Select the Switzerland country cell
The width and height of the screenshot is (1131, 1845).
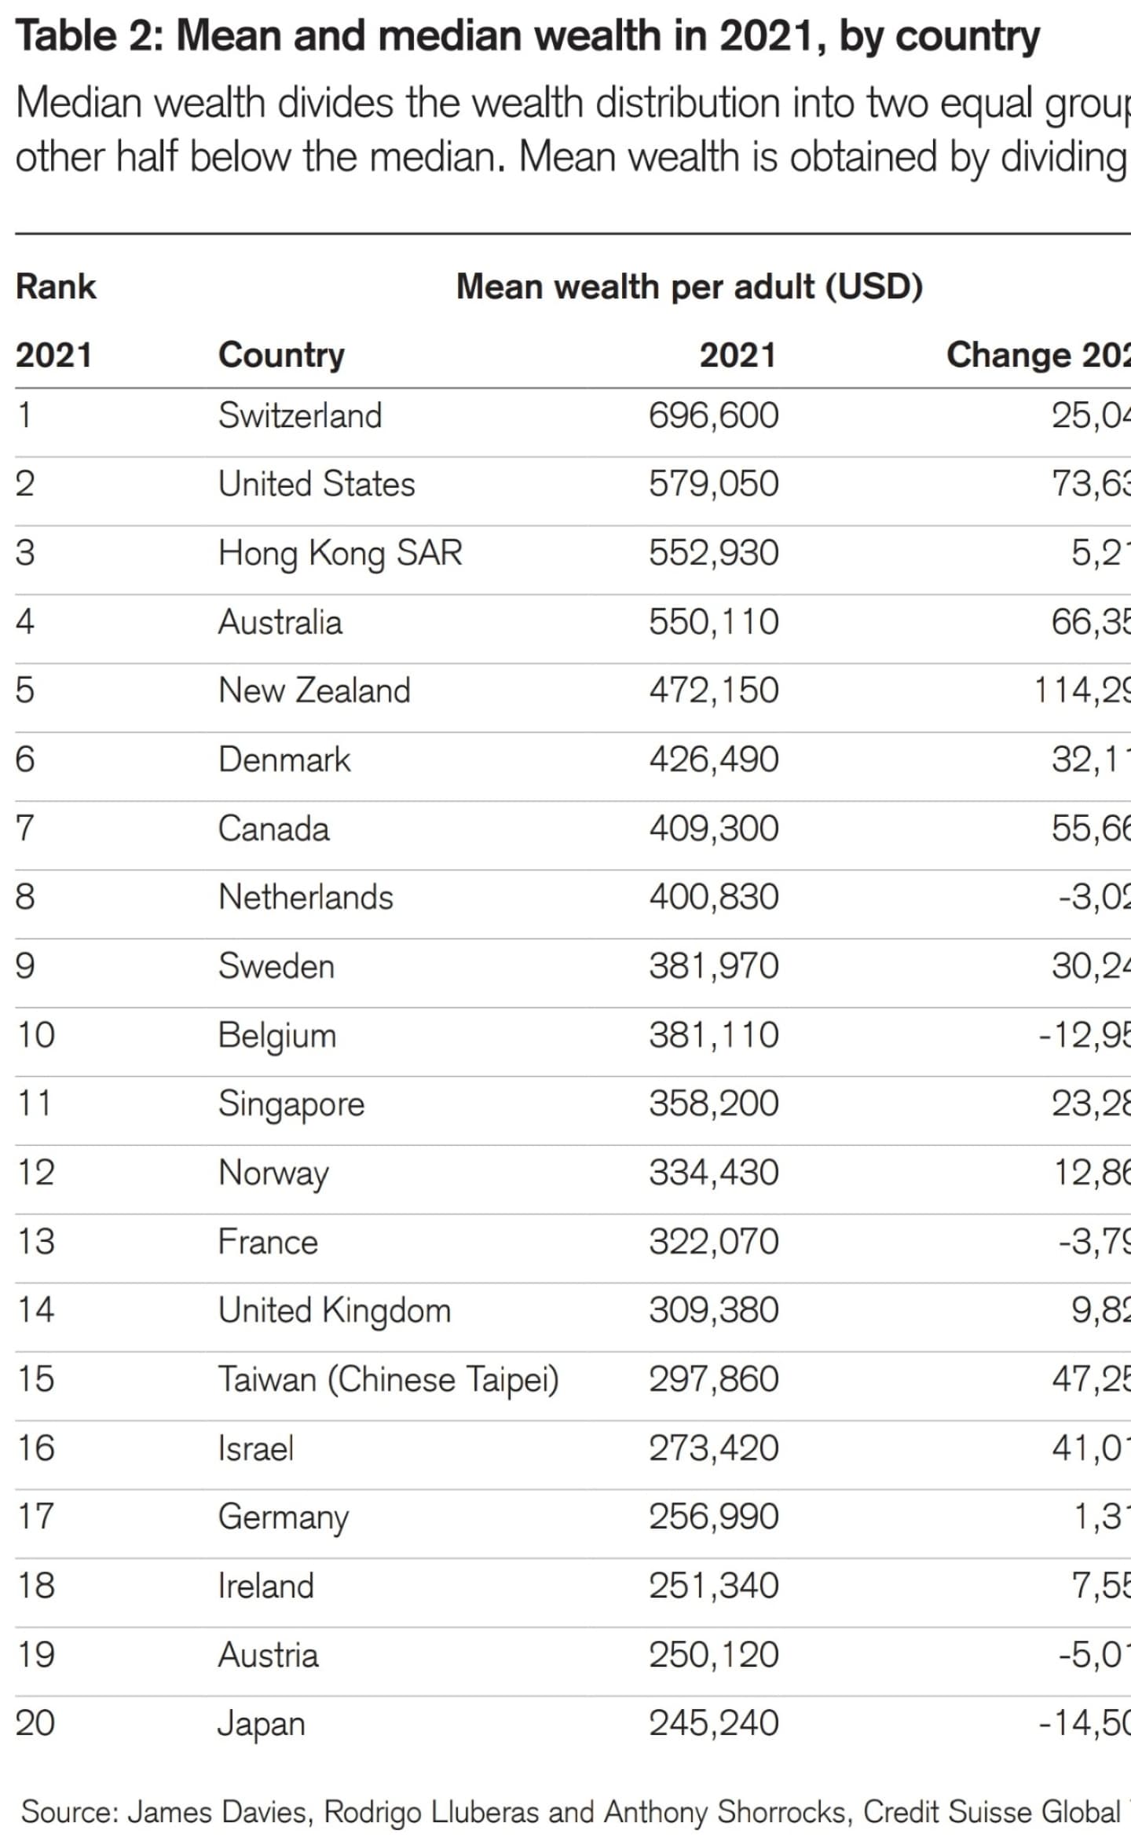pos(300,415)
